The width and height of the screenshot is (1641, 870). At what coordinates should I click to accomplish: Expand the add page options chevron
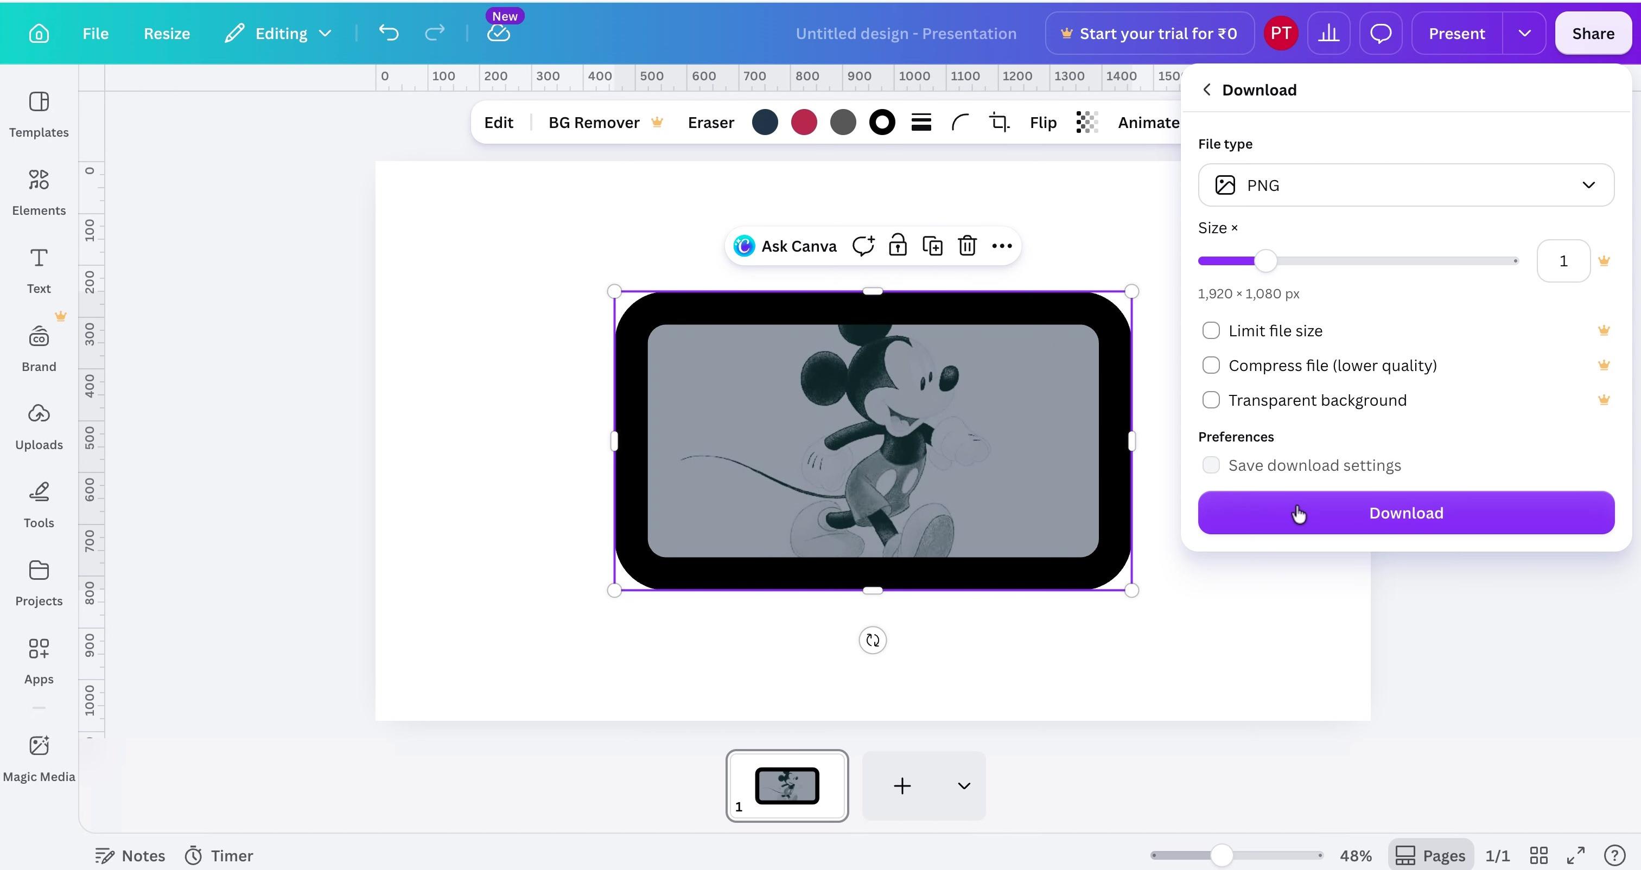click(964, 786)
